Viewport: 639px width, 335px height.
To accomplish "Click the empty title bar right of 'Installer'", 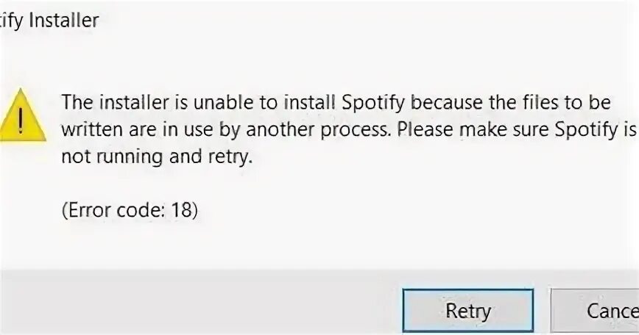I will click(x=367, y=21).
